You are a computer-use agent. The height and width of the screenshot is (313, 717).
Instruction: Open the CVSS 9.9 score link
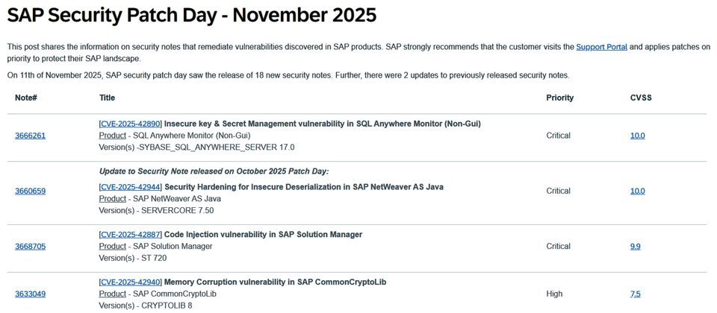pyautogui.click(x=635, y=247)
